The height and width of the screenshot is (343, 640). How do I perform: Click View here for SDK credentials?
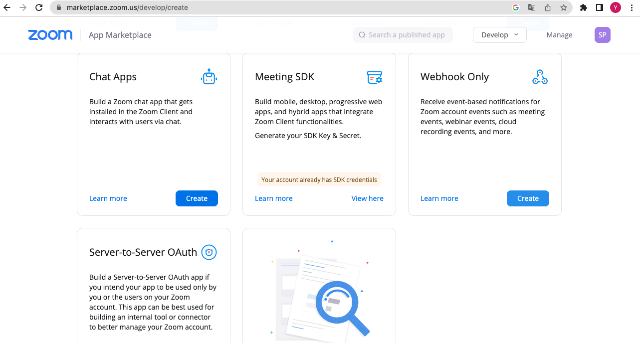tap(367, 198)
